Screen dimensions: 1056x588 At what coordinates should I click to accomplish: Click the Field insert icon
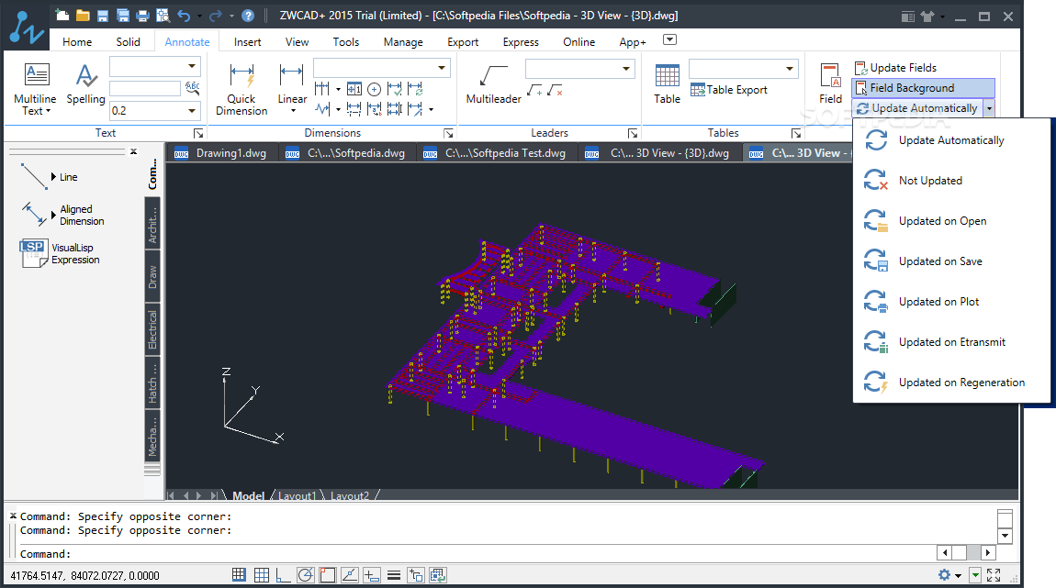(x=830, y=83)
